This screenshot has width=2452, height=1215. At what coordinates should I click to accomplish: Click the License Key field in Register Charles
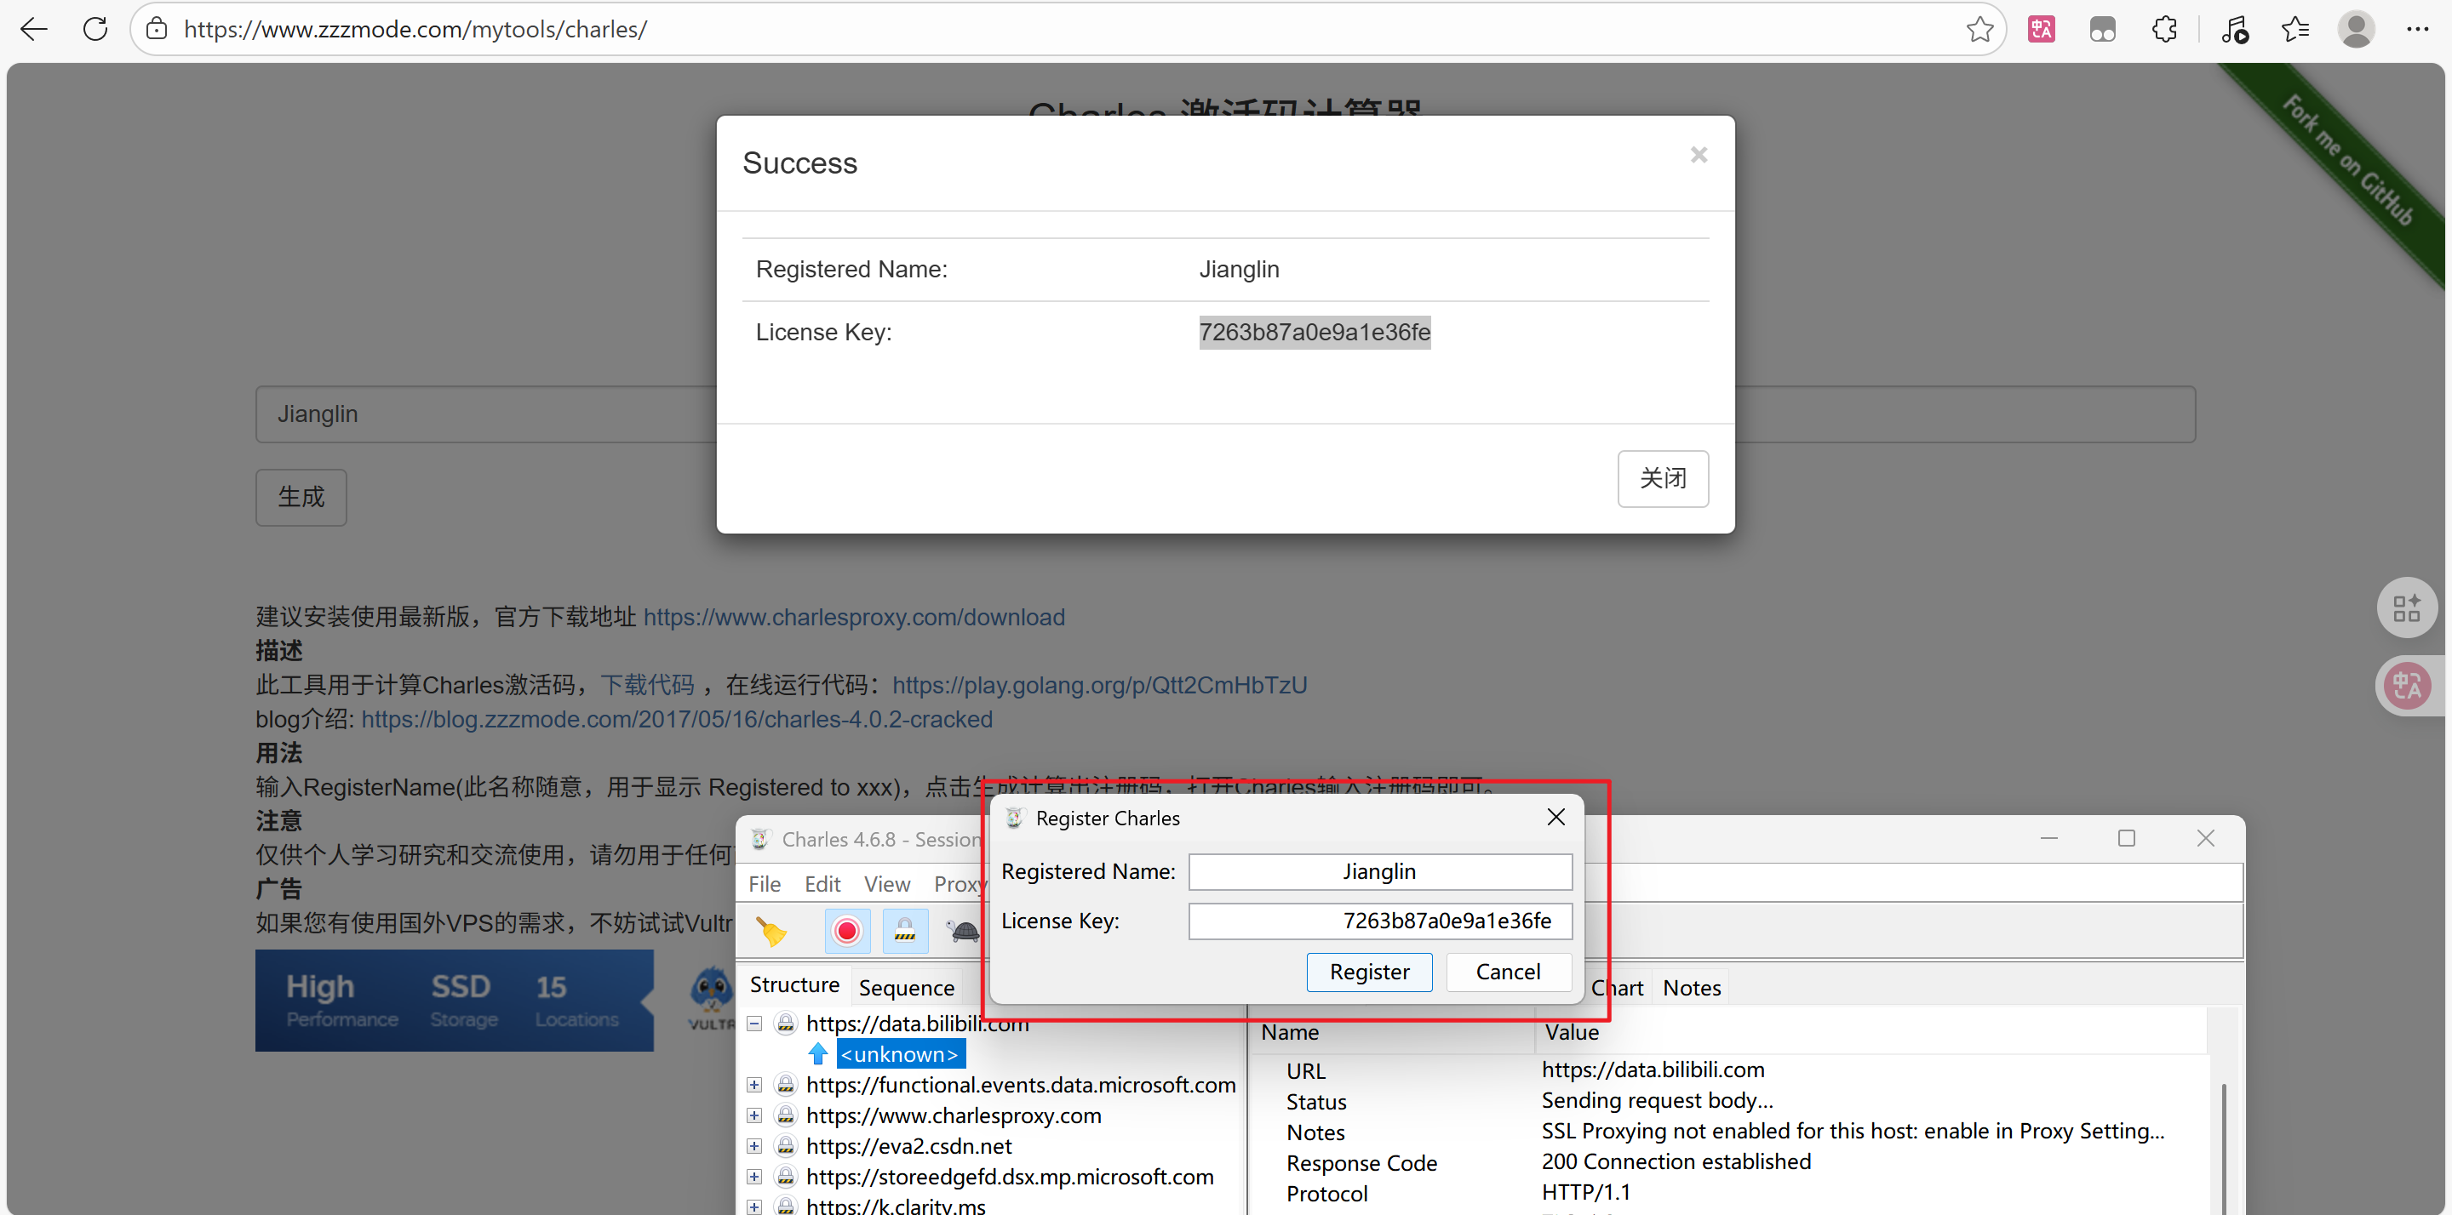pyautogui.click(x=1379, y=921)
